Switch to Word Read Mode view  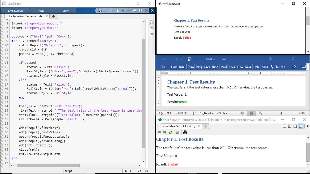click(242, 113)
